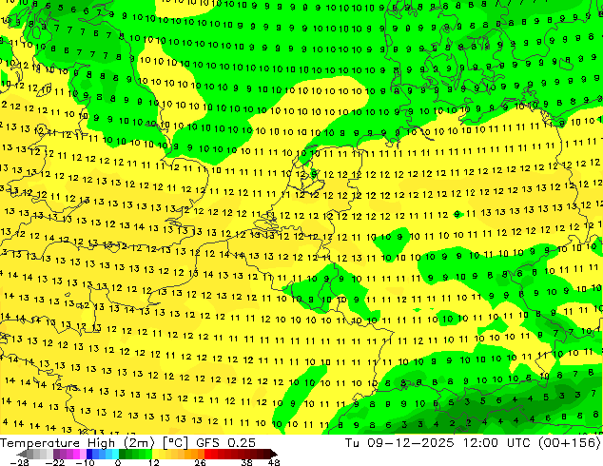Pick the magenta swatch in the legend

76,454
